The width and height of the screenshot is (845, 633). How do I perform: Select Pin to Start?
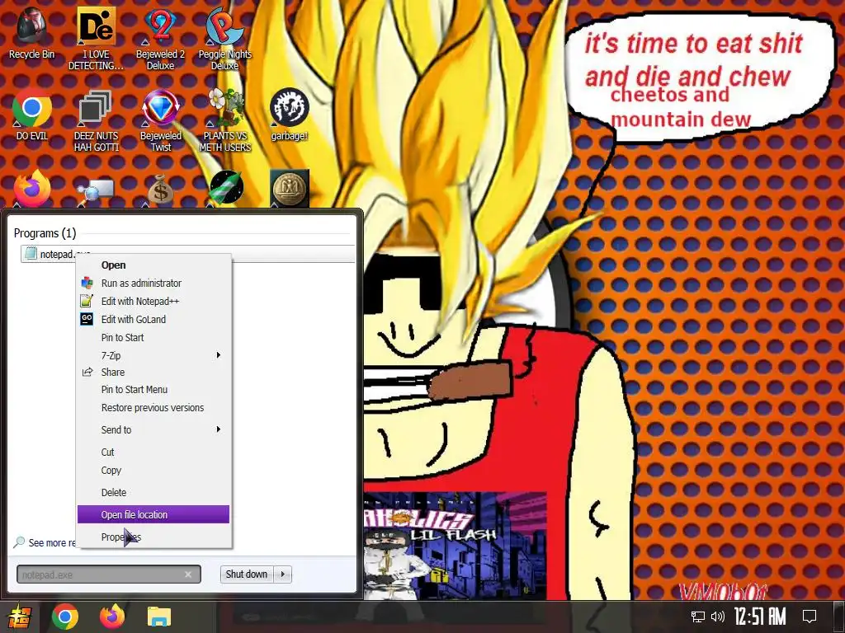coord(153,337)
